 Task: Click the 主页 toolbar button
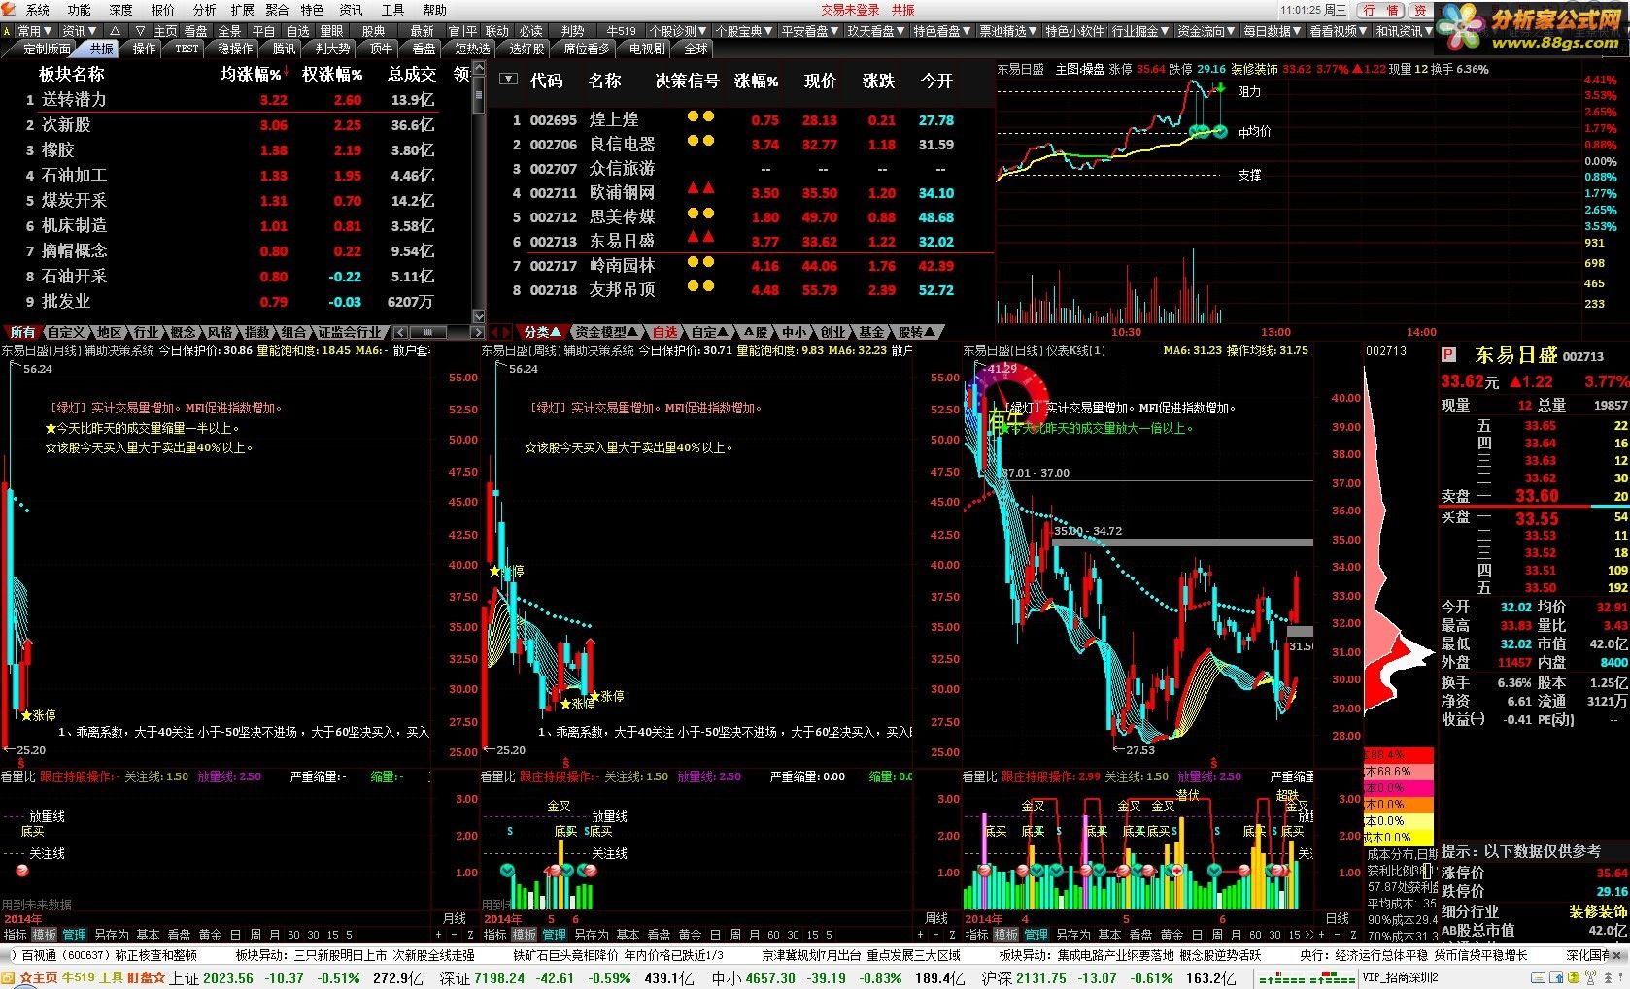coord(166,31)
